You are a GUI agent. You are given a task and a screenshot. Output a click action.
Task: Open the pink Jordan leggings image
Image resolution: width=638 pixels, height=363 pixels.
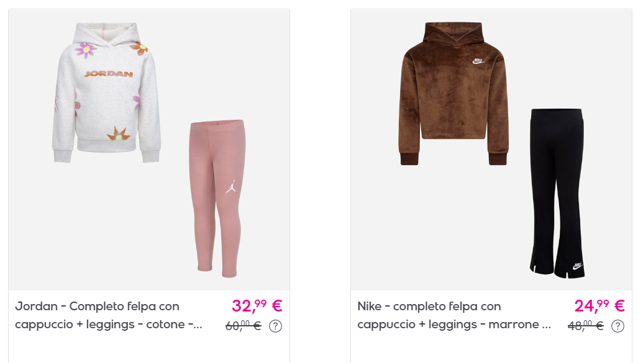coord(217,199)
